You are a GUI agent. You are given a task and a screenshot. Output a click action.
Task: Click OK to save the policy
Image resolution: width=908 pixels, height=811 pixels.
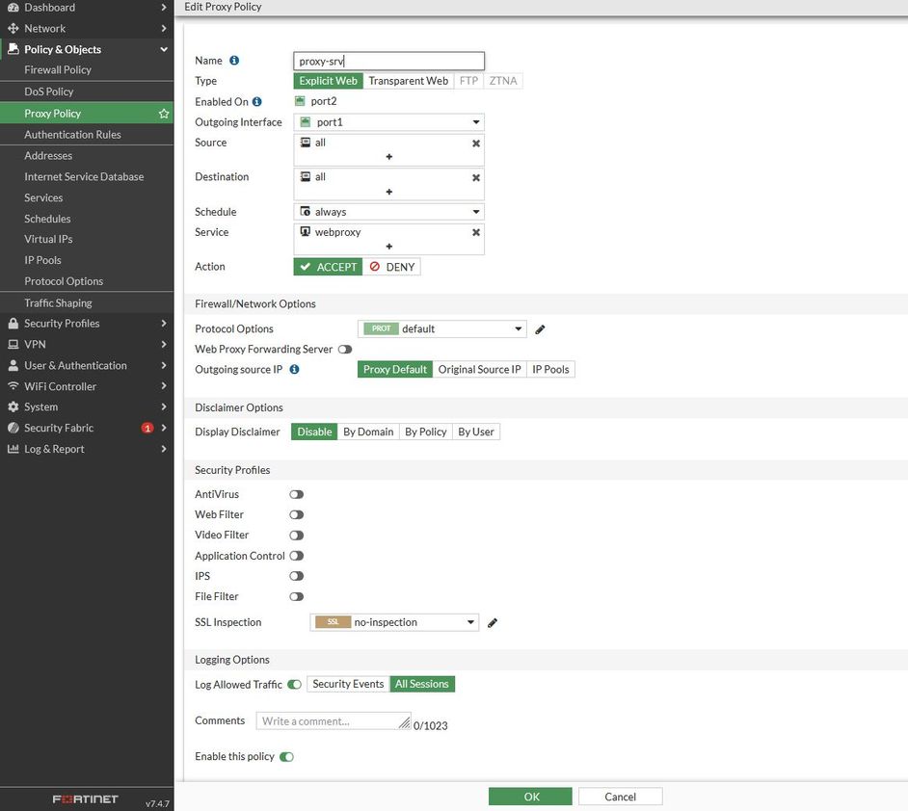pos(530,797)
